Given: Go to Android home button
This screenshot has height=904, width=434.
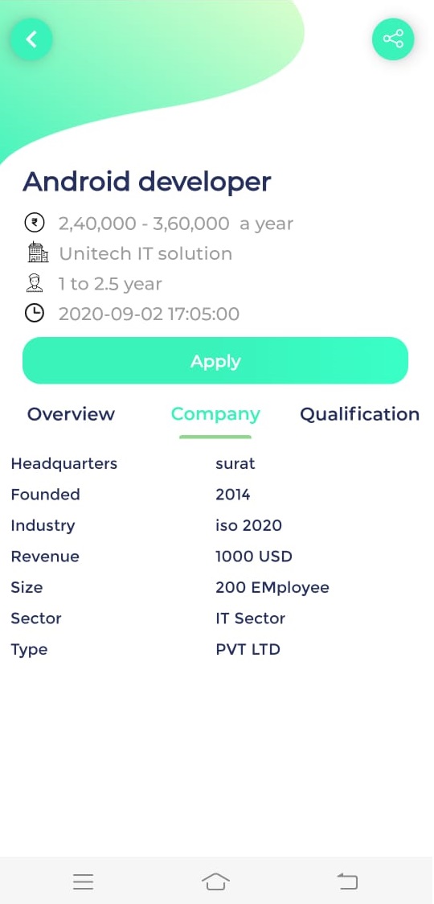Looking at the screenshot, I should tap(215, 881).
